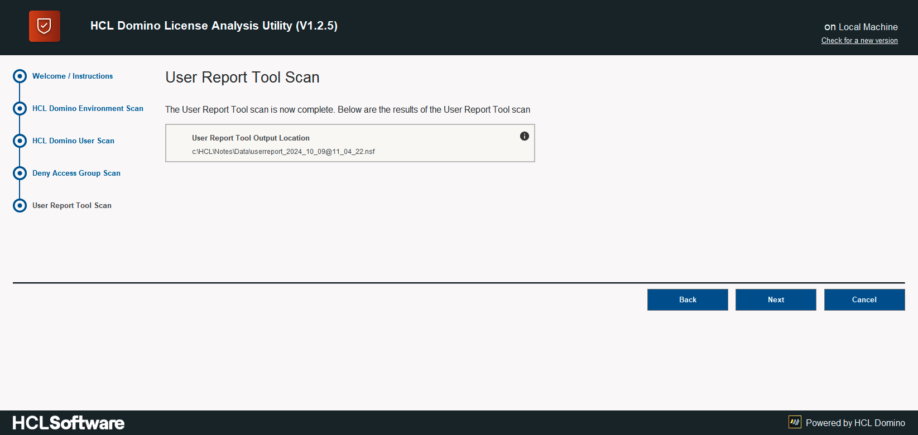This screenshot has height=435, width=918.
Task: Click the User Report Tool Output Location label
Action: click(251, 138)
